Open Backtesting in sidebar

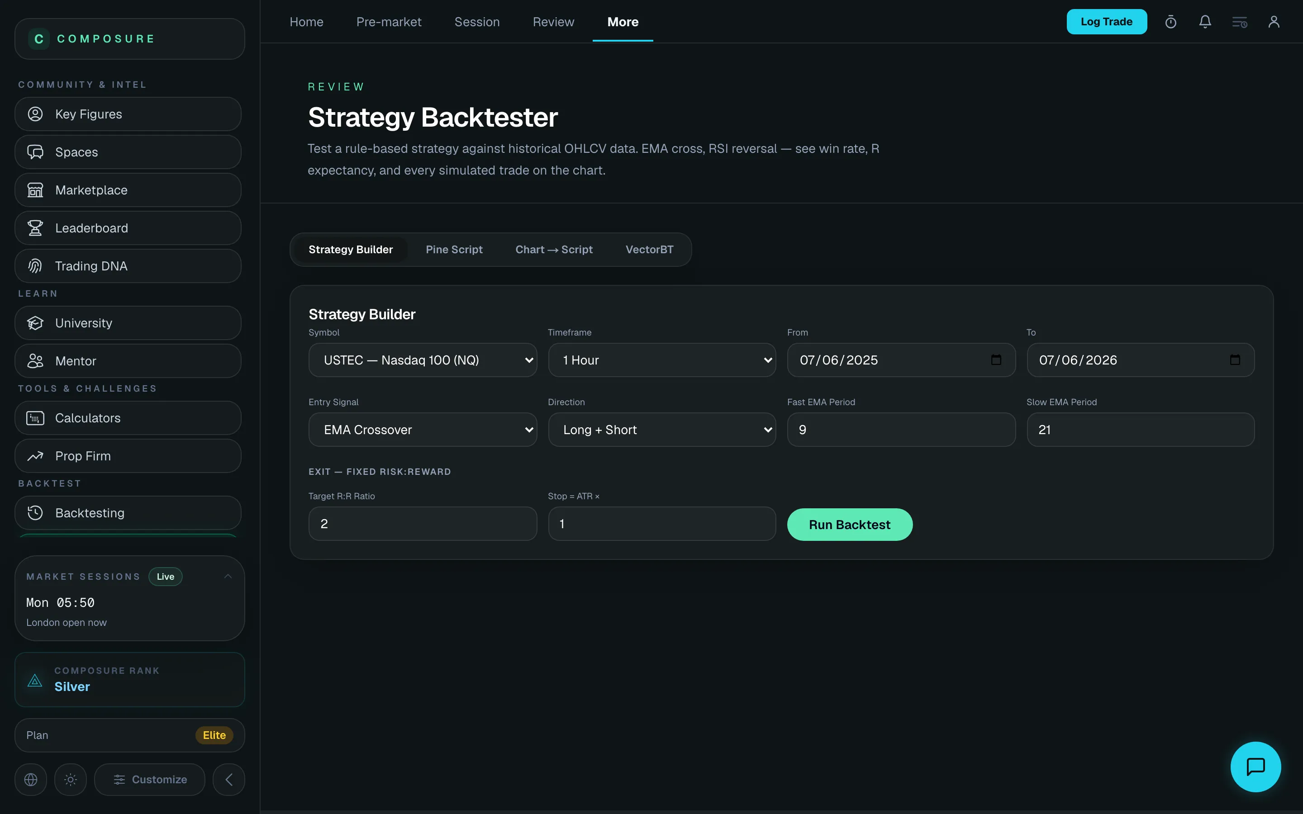pyautogui.click(x=128, y=512)
